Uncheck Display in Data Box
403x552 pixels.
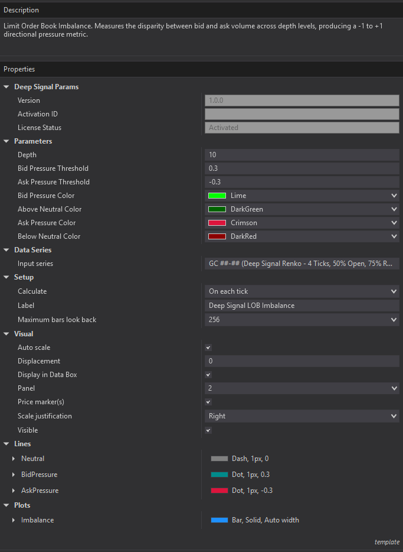point(208,375)
